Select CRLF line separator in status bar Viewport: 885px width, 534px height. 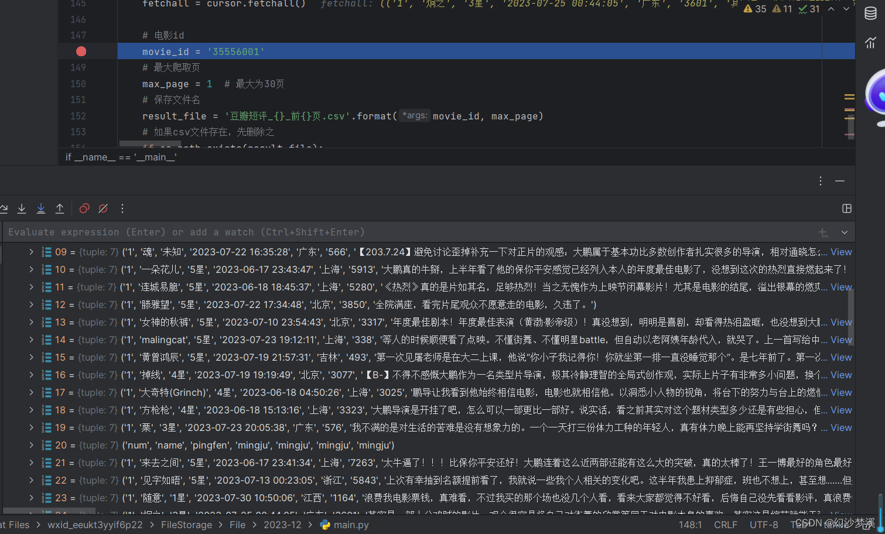726,525
